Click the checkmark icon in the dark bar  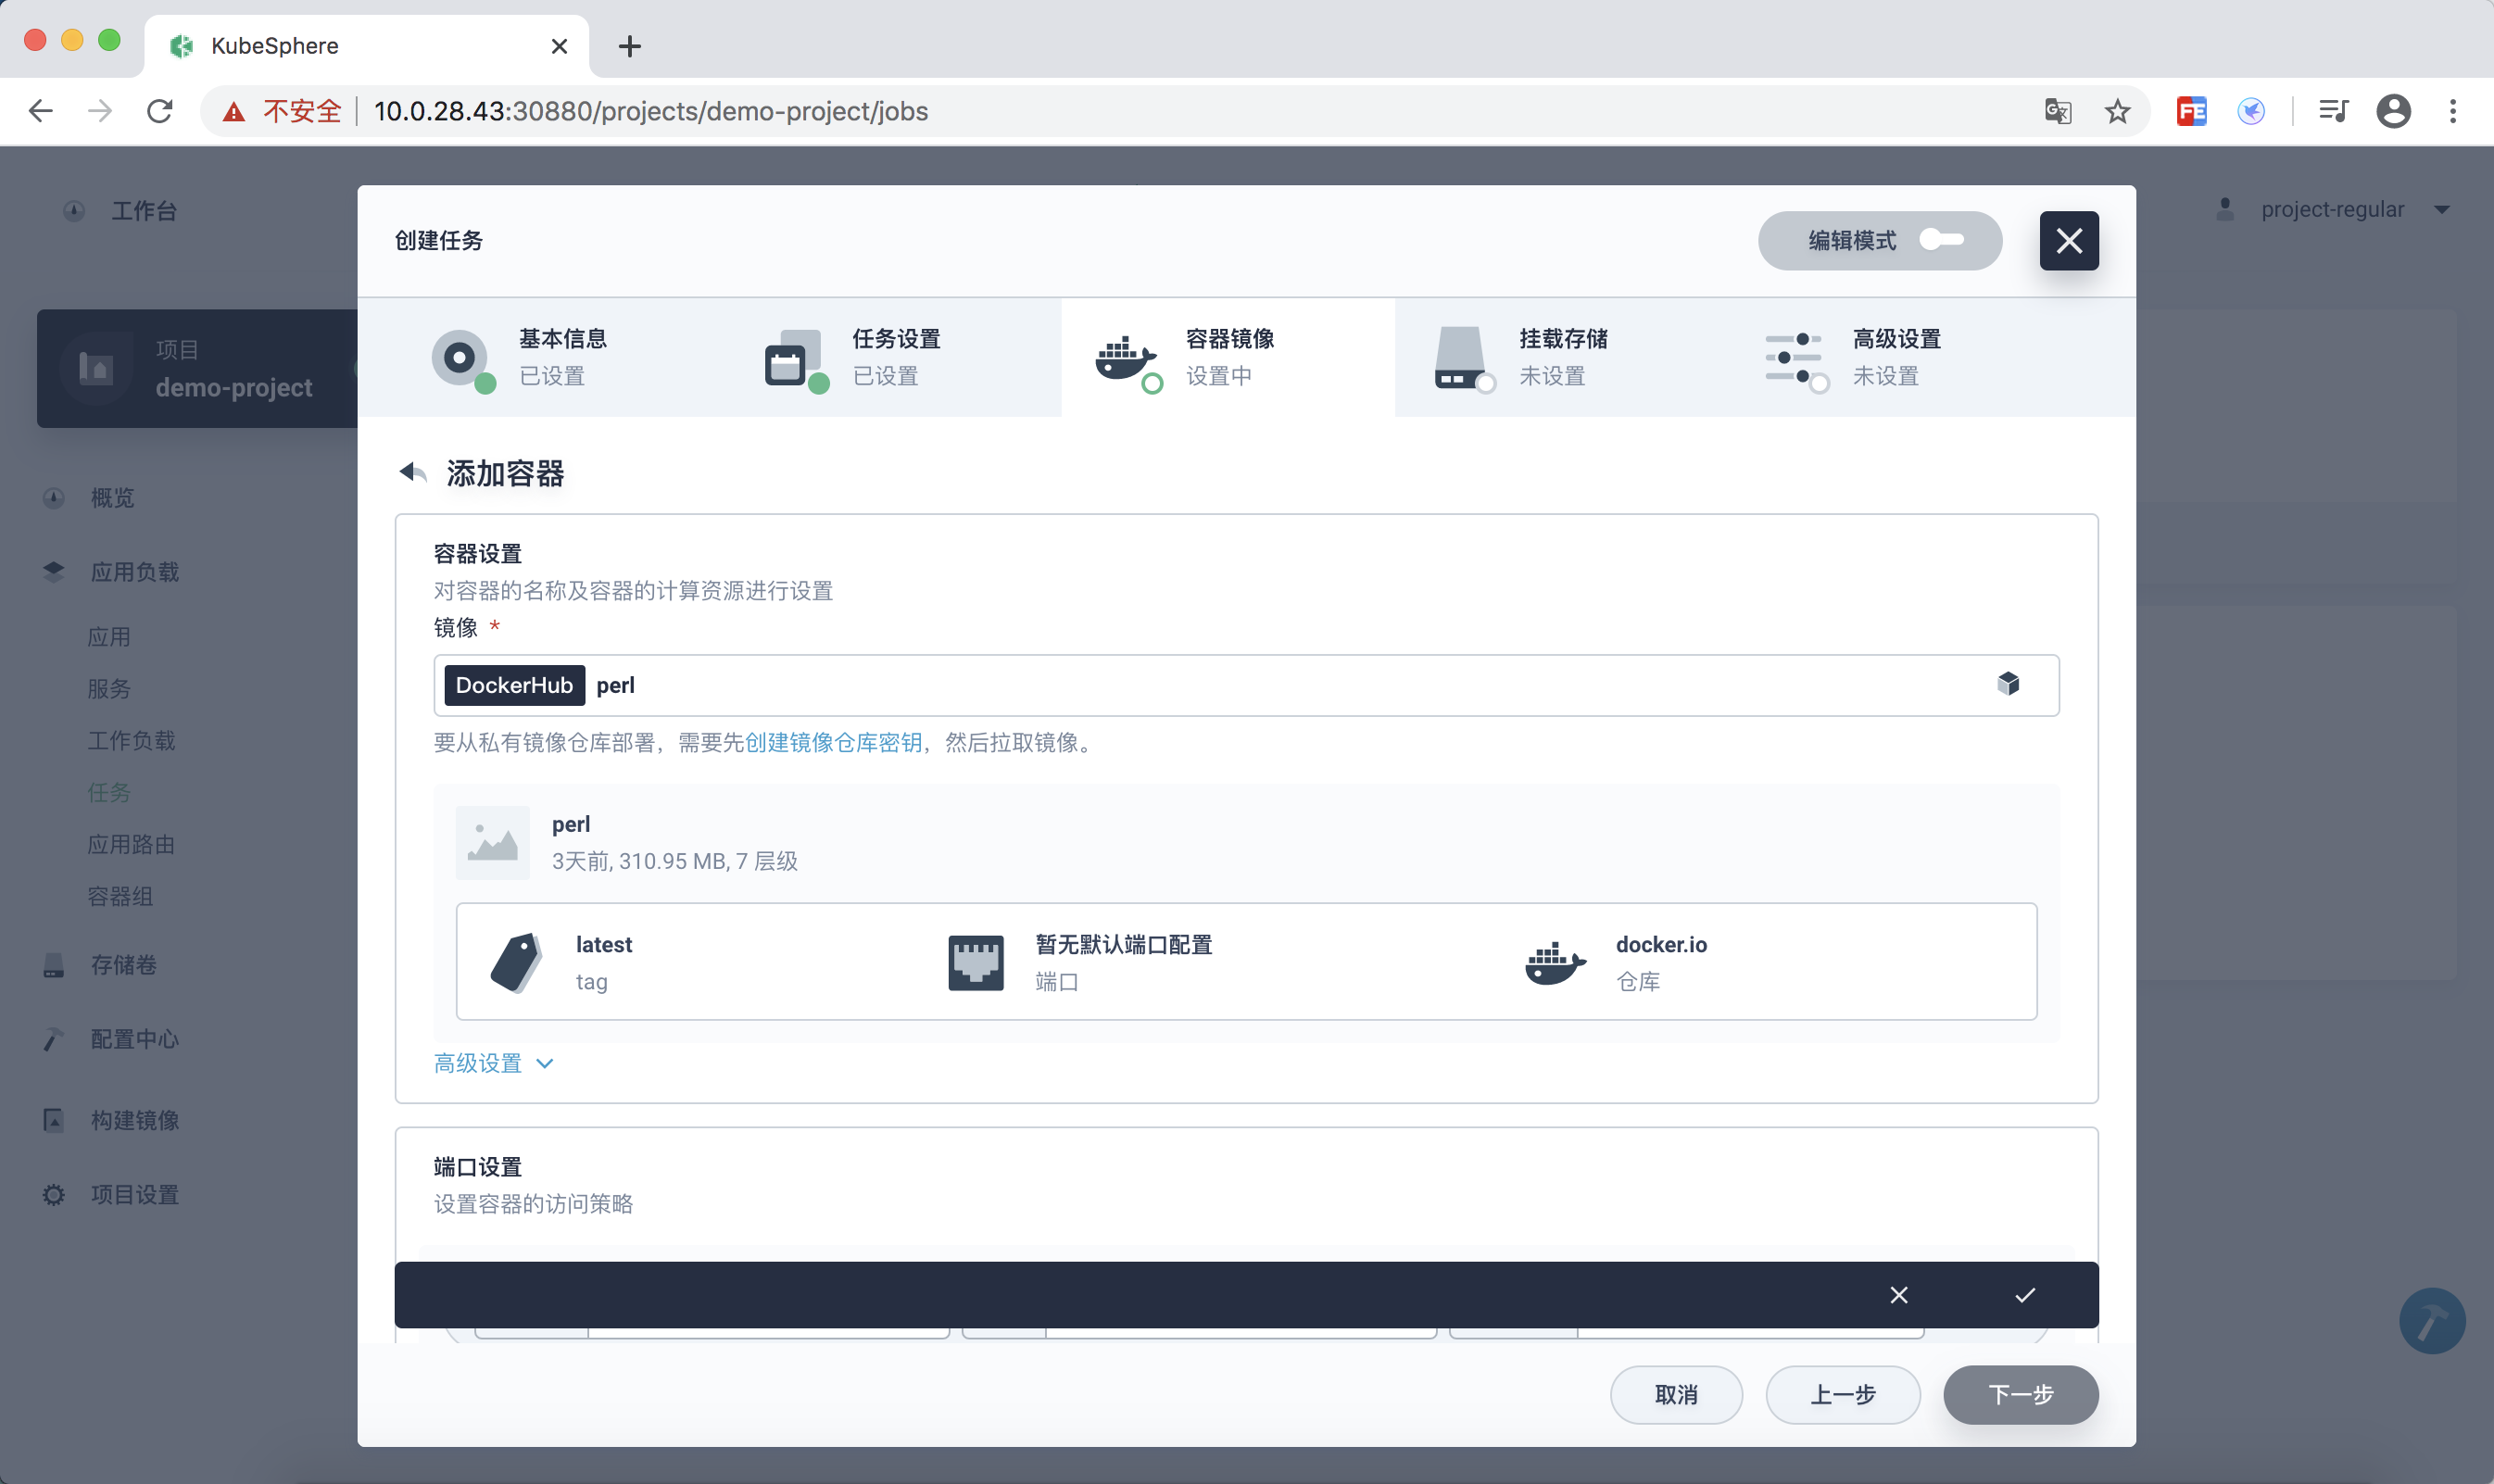2025,1295
